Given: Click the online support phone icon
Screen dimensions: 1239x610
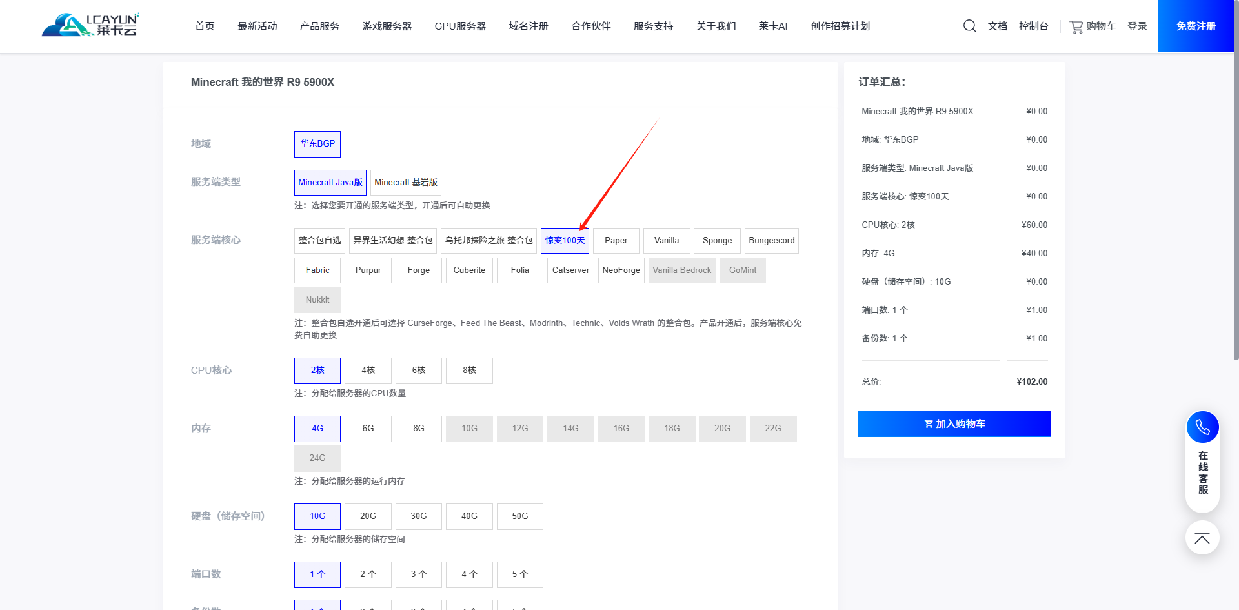Looking at the screenshot, I should point(1202,427).
